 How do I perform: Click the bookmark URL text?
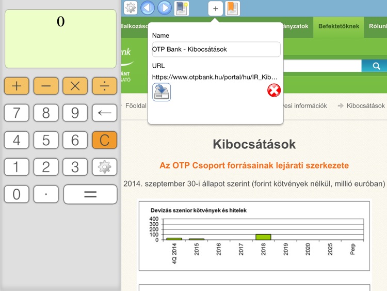pos(215,77)
